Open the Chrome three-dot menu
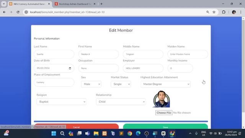Screen dimensions: 245x138 241,12
